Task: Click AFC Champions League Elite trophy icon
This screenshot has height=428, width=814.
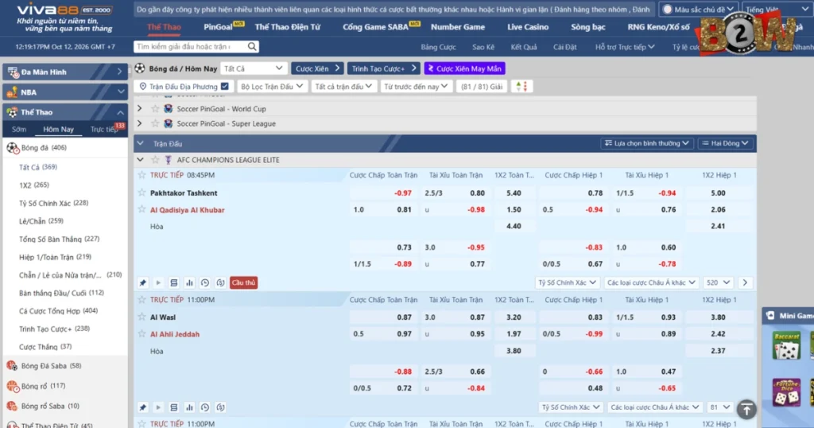Action: coord(169,160)
